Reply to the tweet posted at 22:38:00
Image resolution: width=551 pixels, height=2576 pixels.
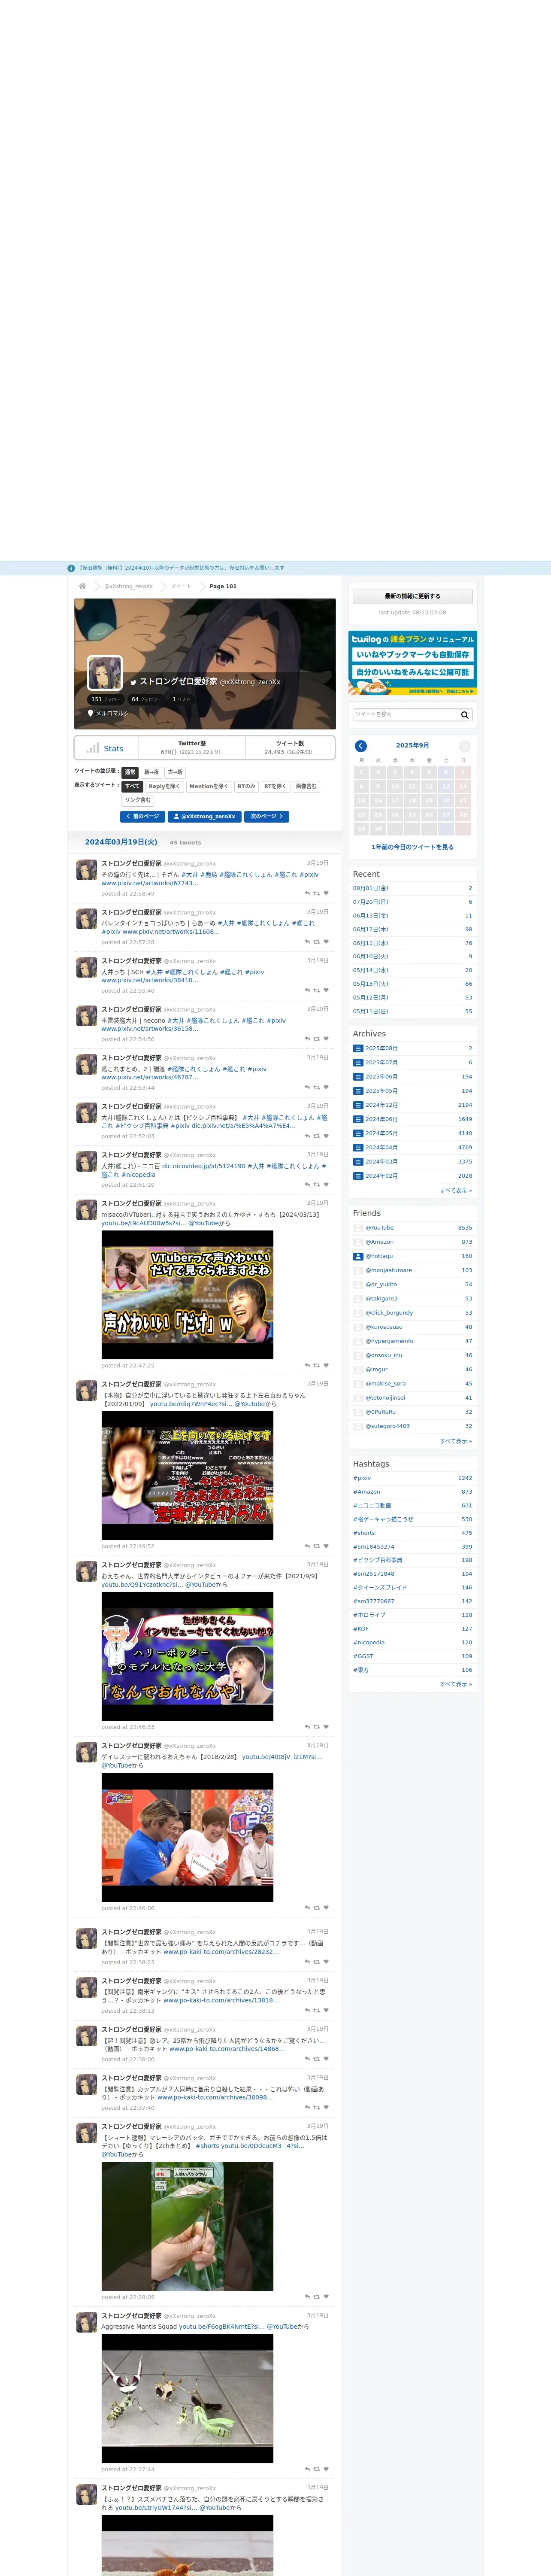[x=307, y=2059]
